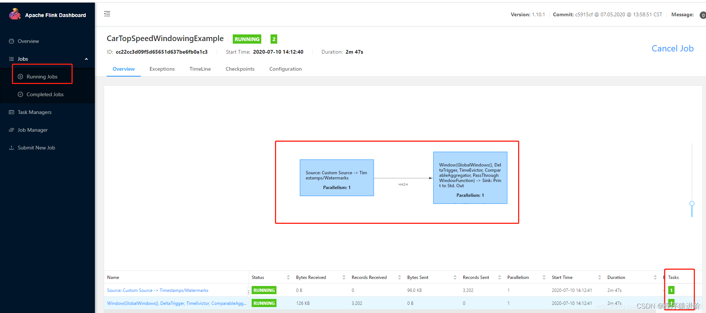This screenshot has height=313, width=706.
Task: Click RUNNING status of Window row
Action: click(264, 303)
